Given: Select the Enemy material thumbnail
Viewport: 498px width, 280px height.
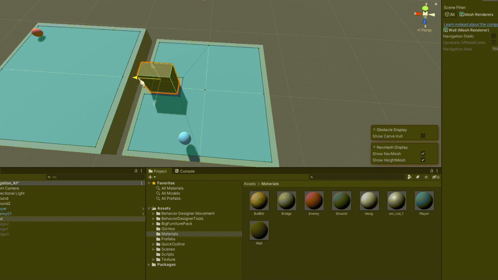Looking at the screenshot, I should click(x=314, y=201).
